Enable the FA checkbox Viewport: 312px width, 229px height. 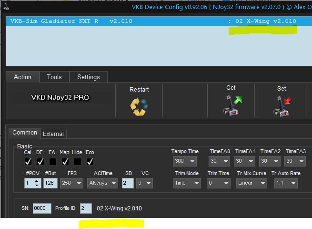[53, 161]
